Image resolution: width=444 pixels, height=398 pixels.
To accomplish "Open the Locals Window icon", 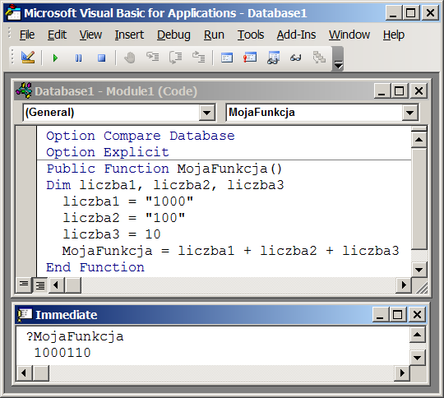I will (227, 58).
